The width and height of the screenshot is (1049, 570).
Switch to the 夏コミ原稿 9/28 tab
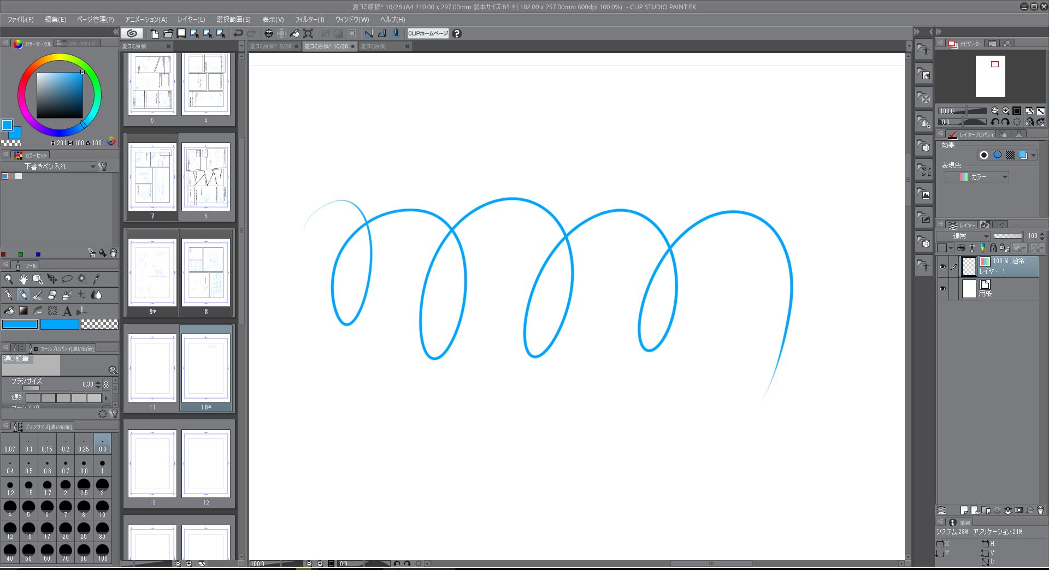pos(270,46)
